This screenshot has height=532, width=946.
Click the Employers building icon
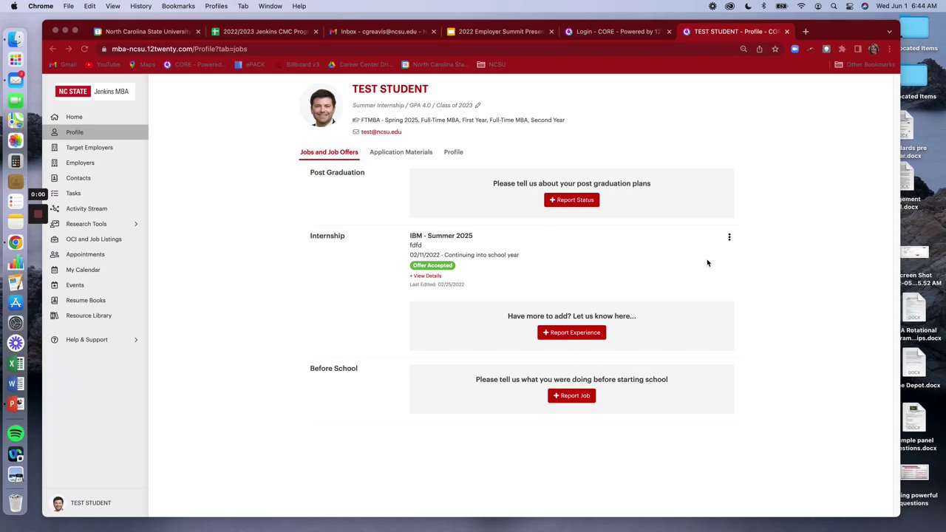55,163
